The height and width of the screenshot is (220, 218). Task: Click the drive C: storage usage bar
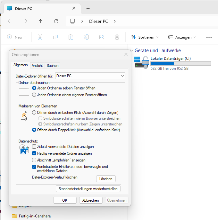pos(180,63)
